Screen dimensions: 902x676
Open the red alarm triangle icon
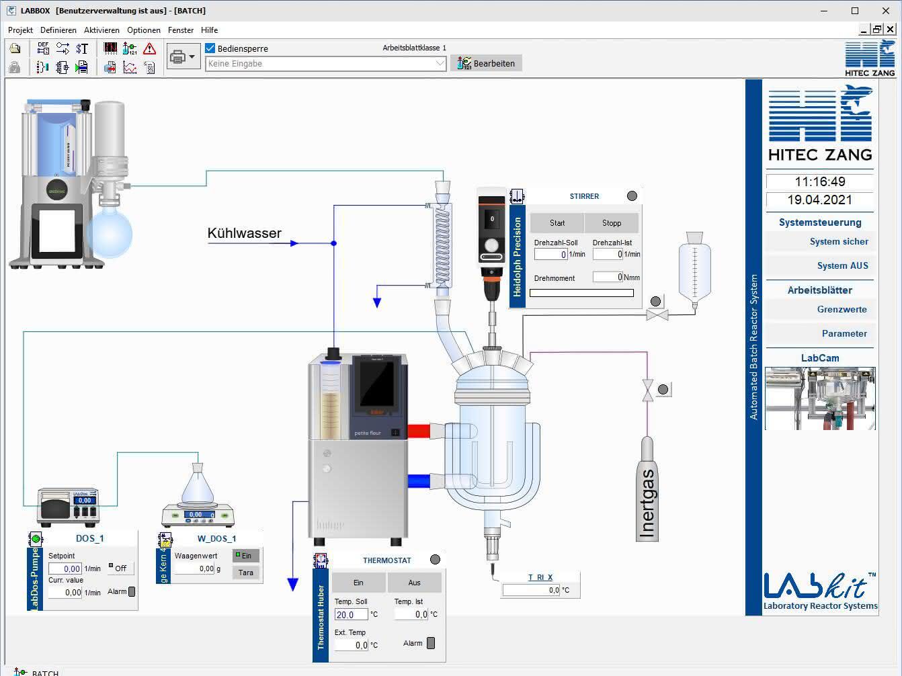click(x=149, y=48)
